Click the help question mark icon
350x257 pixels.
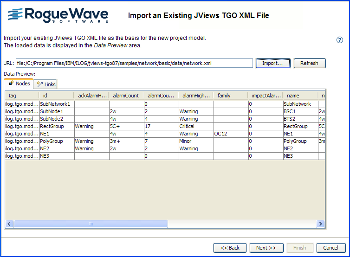339,40
